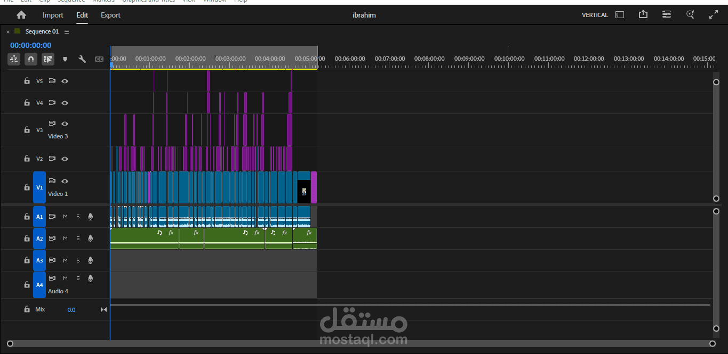Lock audio track A3
728x354 pixels.
(x=27, y=260)
